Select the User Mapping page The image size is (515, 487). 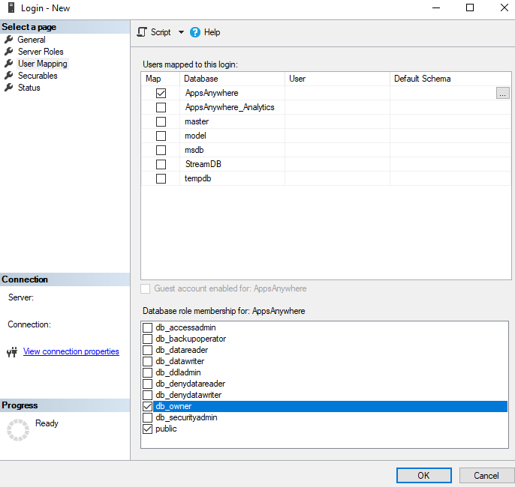[x=42, y=64]
